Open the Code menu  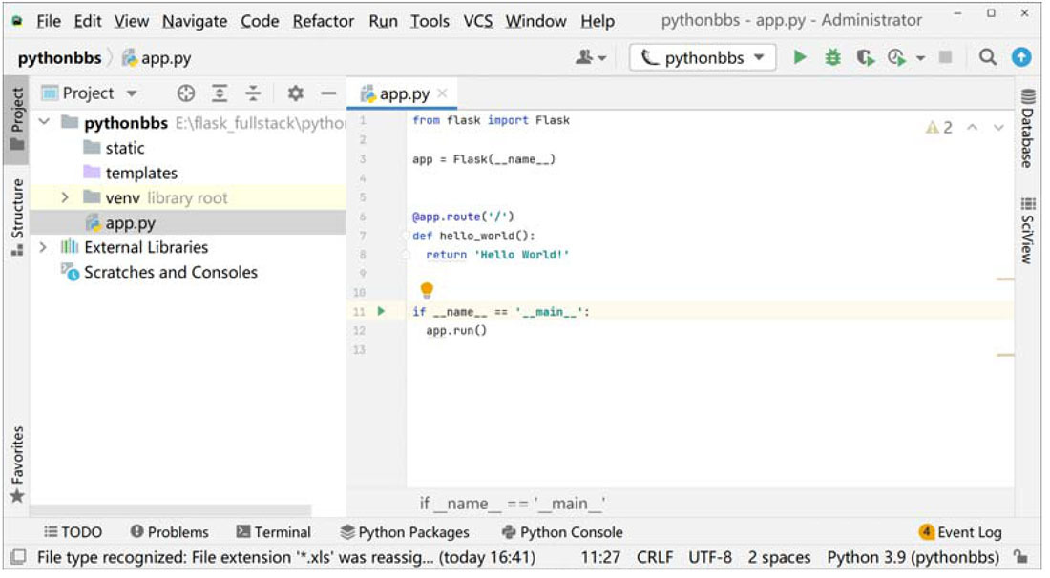point(259,21)
